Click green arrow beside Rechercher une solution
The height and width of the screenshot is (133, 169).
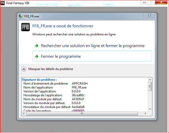coord(37,46)
